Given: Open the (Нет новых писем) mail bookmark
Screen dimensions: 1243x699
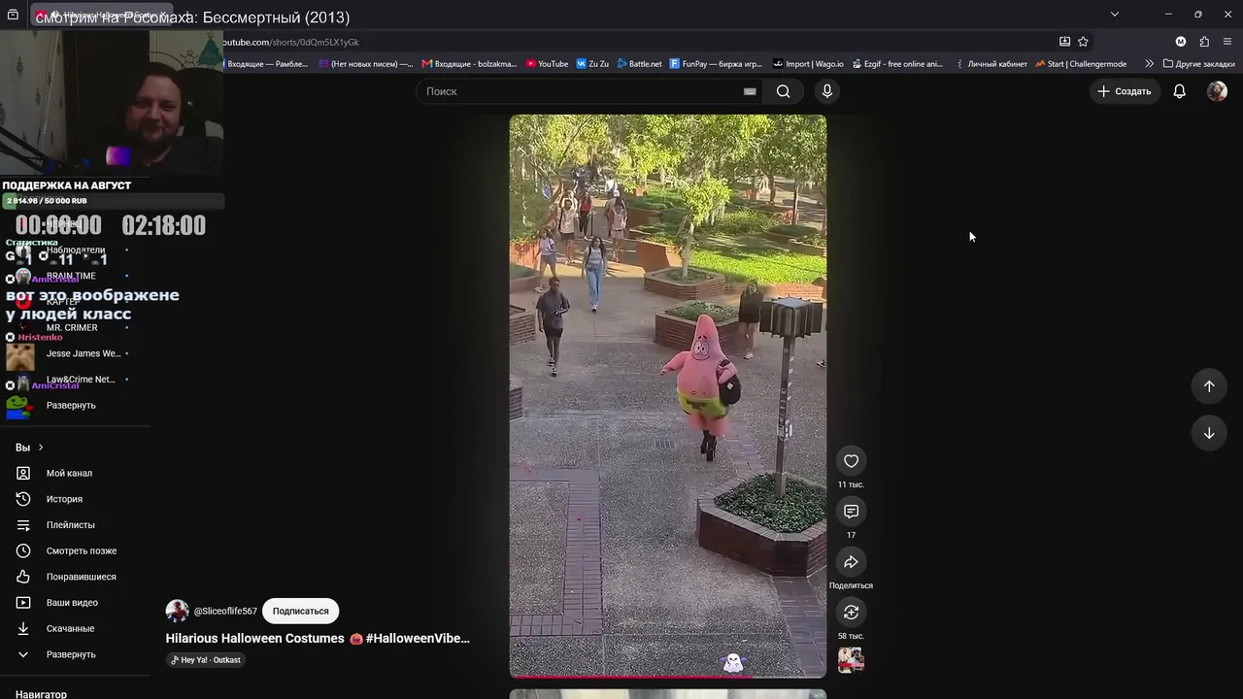Looking at the screenshot, I should click(366, 64).
